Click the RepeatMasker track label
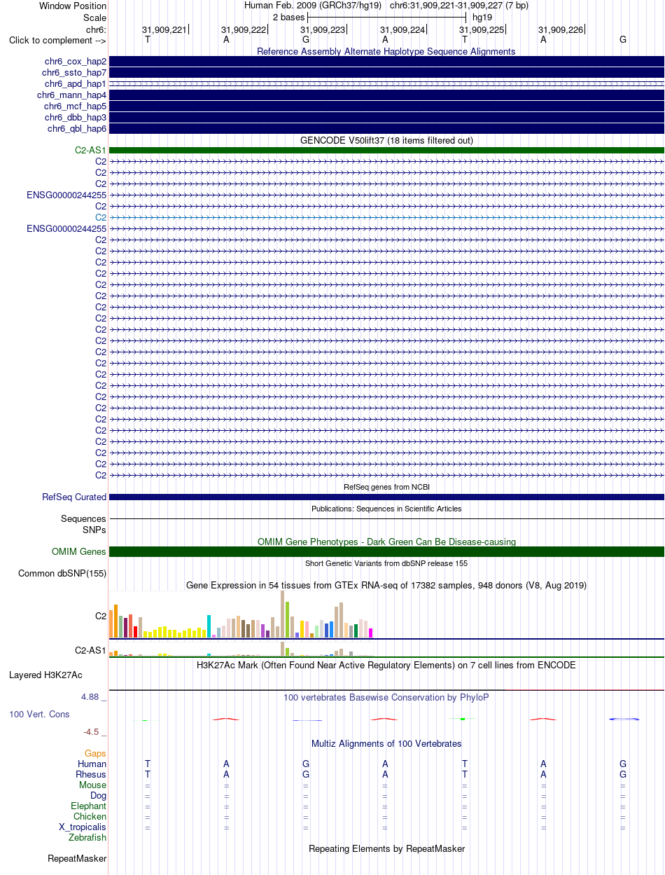The height and width of the screenshot is (875, 665). click(77, 859)
